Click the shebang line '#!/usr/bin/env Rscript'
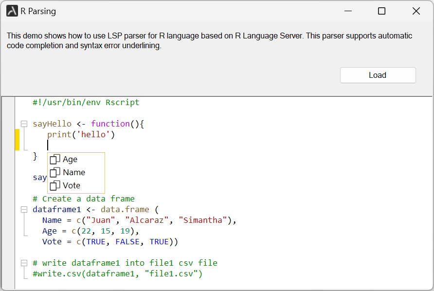This screenshot has height=291, width=434. tap(86, 103)
